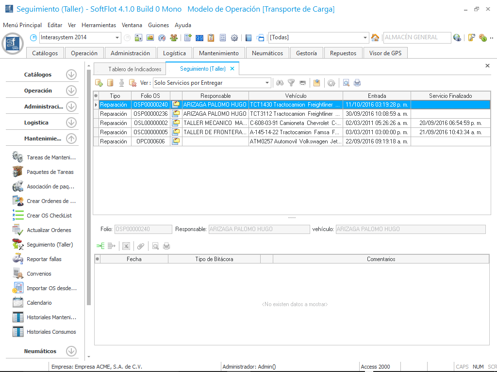Viewport: 497px width, 372px height.
Task: Click the settings gear icon in the main toolbar
Action: pyautogui.click(x=234, y=38)
